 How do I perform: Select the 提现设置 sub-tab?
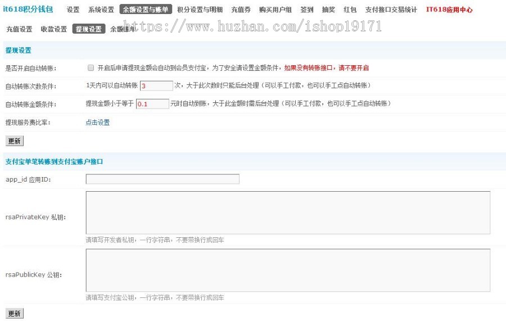tap(89, 29)
